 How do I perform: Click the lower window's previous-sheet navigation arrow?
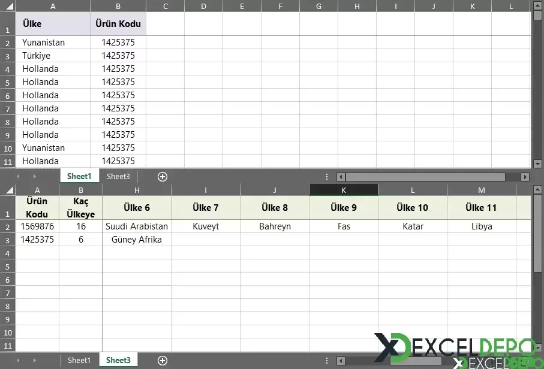(x=18, y=361)
